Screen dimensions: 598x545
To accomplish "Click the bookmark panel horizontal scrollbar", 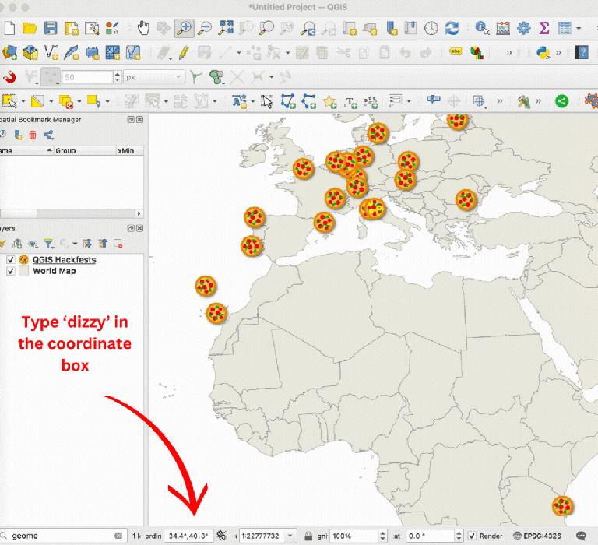I will (x=71, y=213).
